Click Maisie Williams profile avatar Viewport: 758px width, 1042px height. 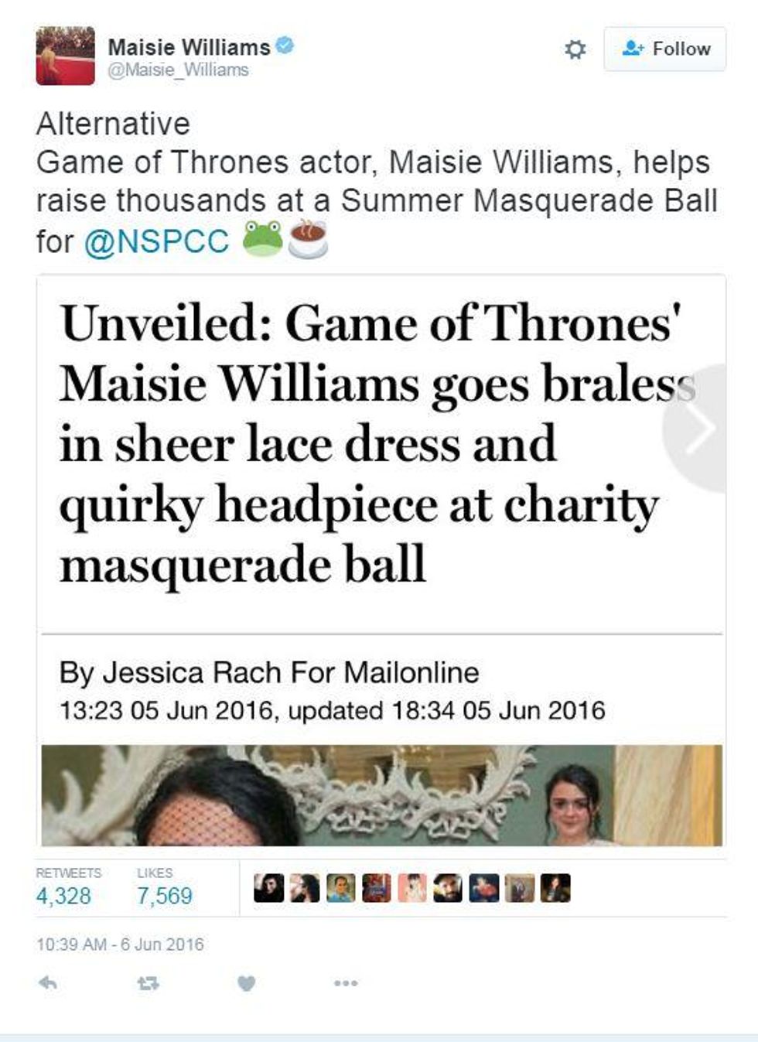pos(65,56)
